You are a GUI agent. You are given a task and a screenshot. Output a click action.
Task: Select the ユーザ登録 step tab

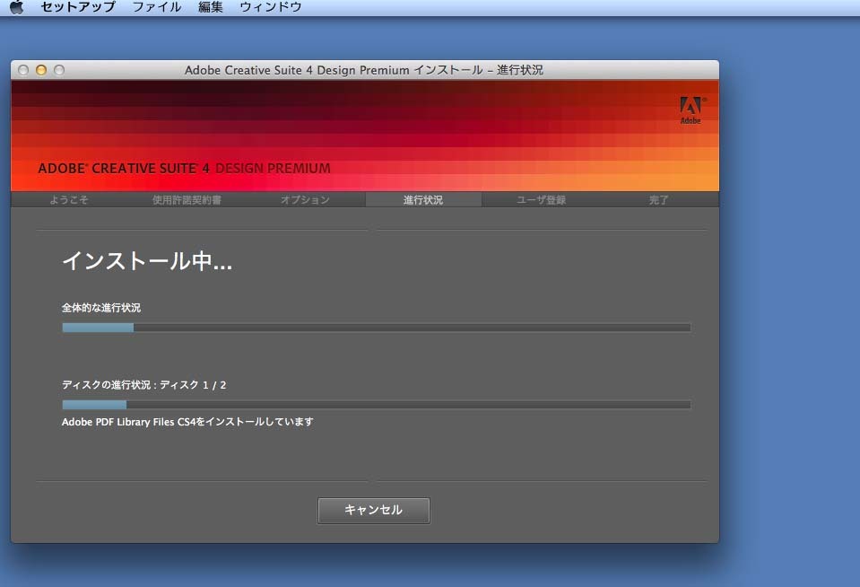(x=542, y=200)
